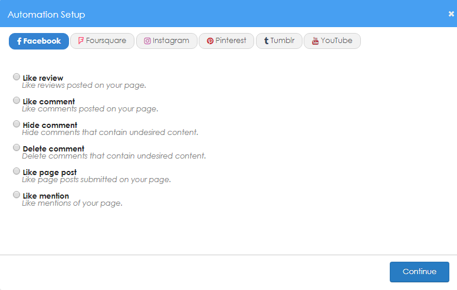Open the Foursquare tab

102,41
